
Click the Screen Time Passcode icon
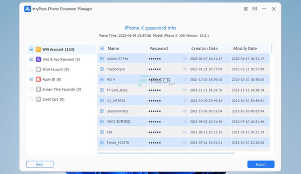pos(39,89)
